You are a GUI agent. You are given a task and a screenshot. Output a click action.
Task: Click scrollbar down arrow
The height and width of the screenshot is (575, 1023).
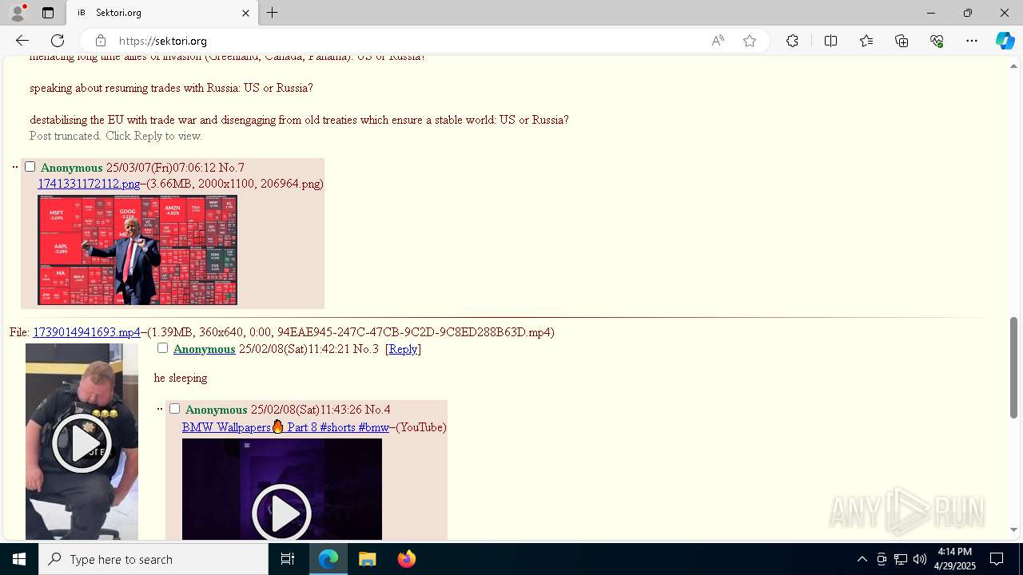[x=1013, y=529]
